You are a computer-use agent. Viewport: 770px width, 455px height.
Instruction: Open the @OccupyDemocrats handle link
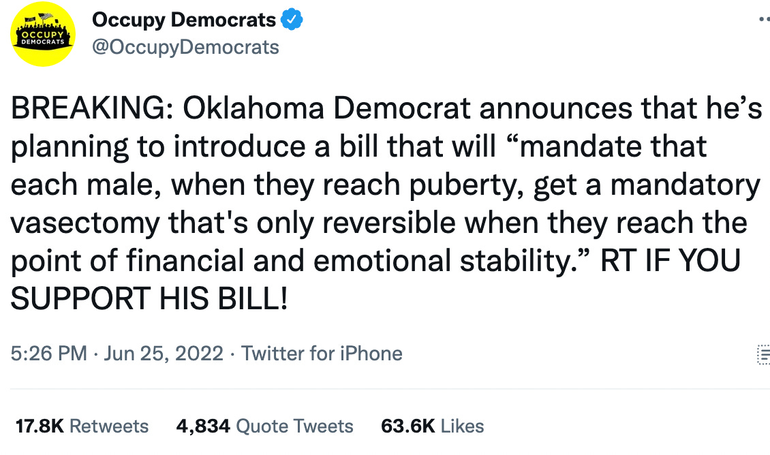[185, 47]
